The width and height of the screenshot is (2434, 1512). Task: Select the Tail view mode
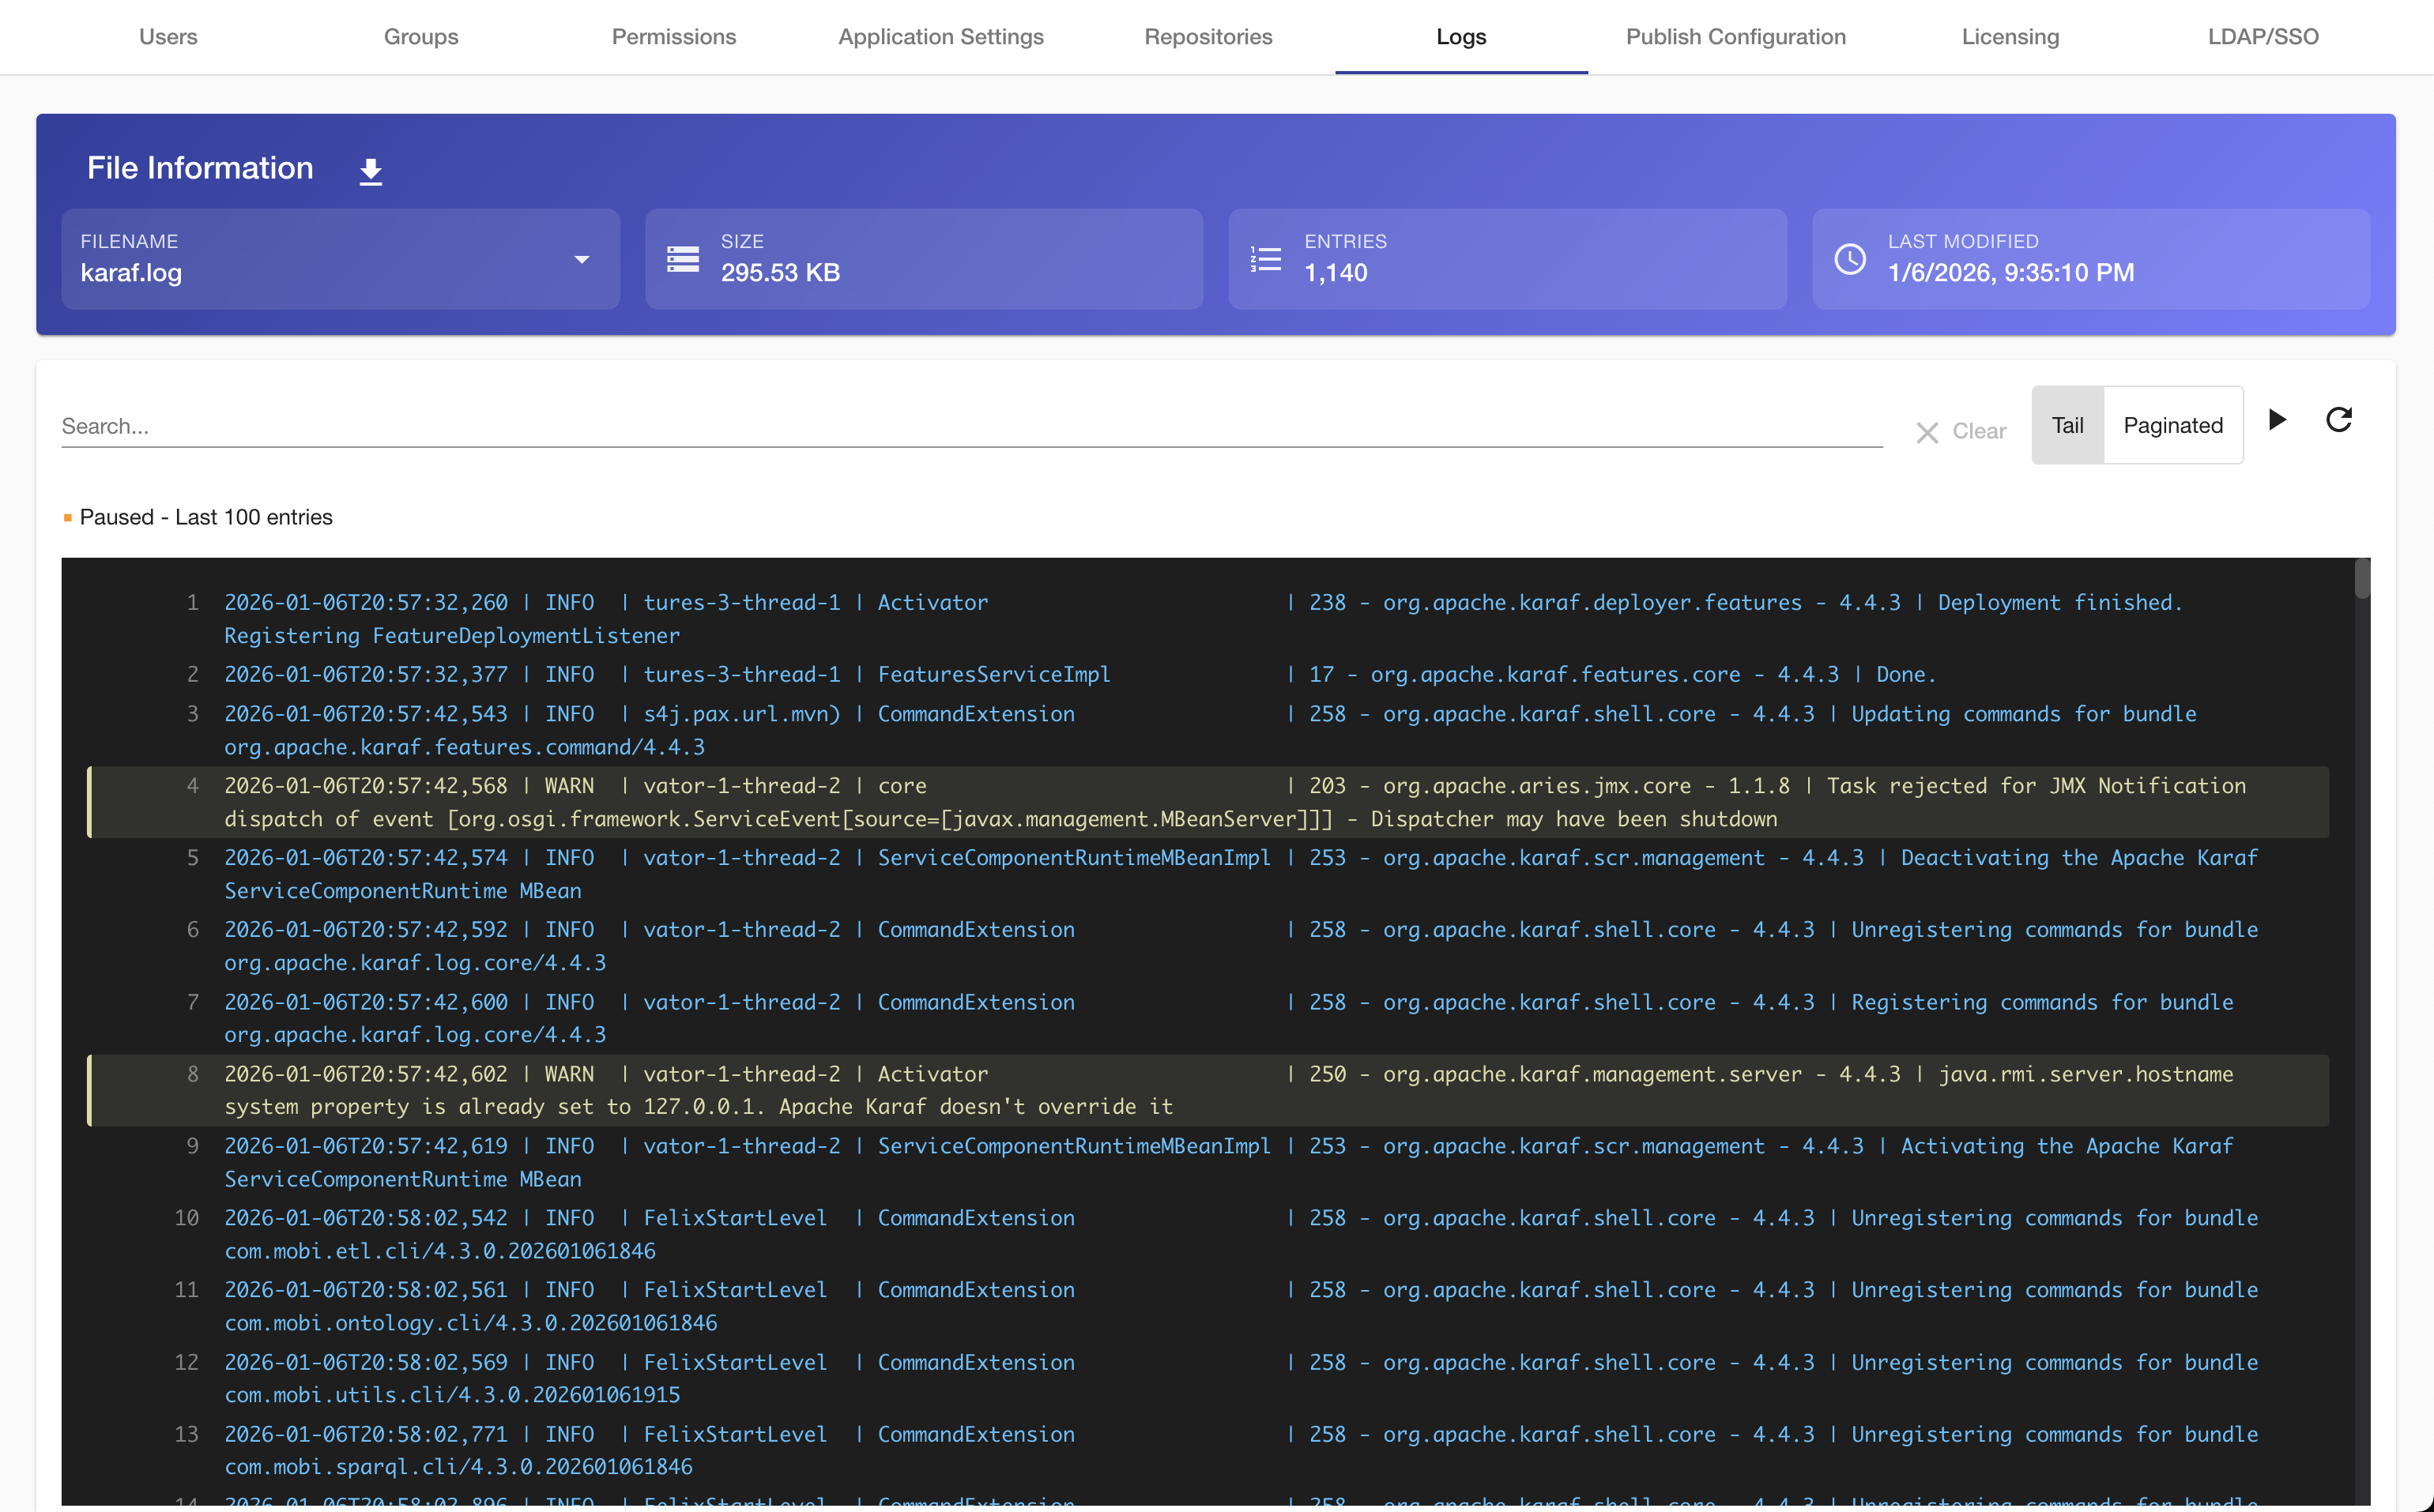tap(2067, 425)
